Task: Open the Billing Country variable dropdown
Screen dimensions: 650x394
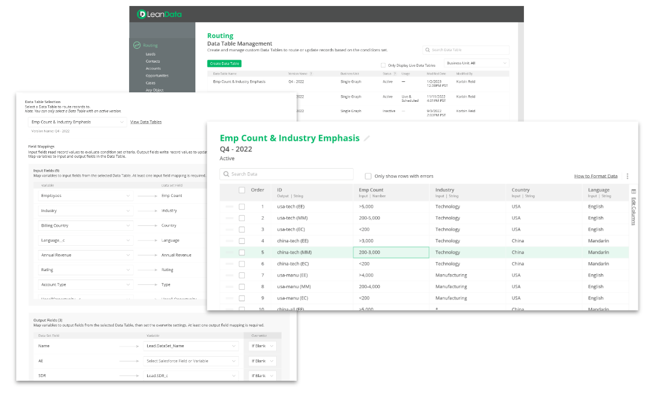Action: [86, 225]
